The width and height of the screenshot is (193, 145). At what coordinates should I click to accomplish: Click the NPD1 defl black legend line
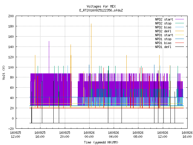point(179,47)
